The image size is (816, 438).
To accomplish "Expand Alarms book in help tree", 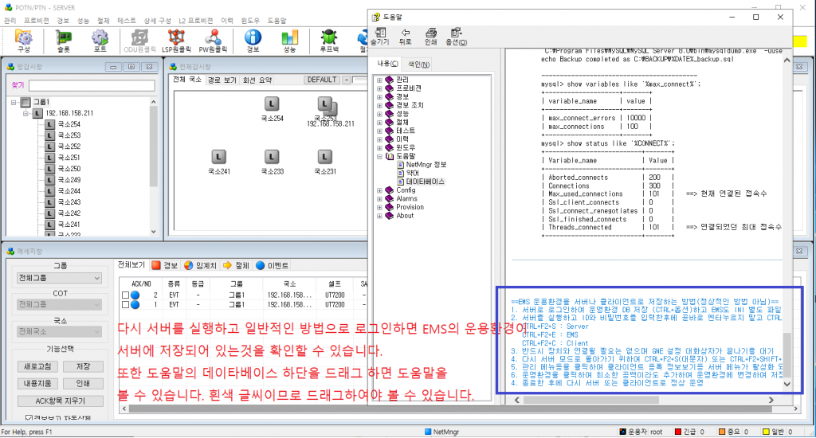I will (379, 199).
